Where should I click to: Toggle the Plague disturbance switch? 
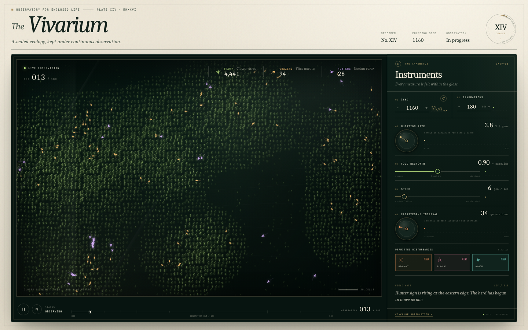click(465, 259)
